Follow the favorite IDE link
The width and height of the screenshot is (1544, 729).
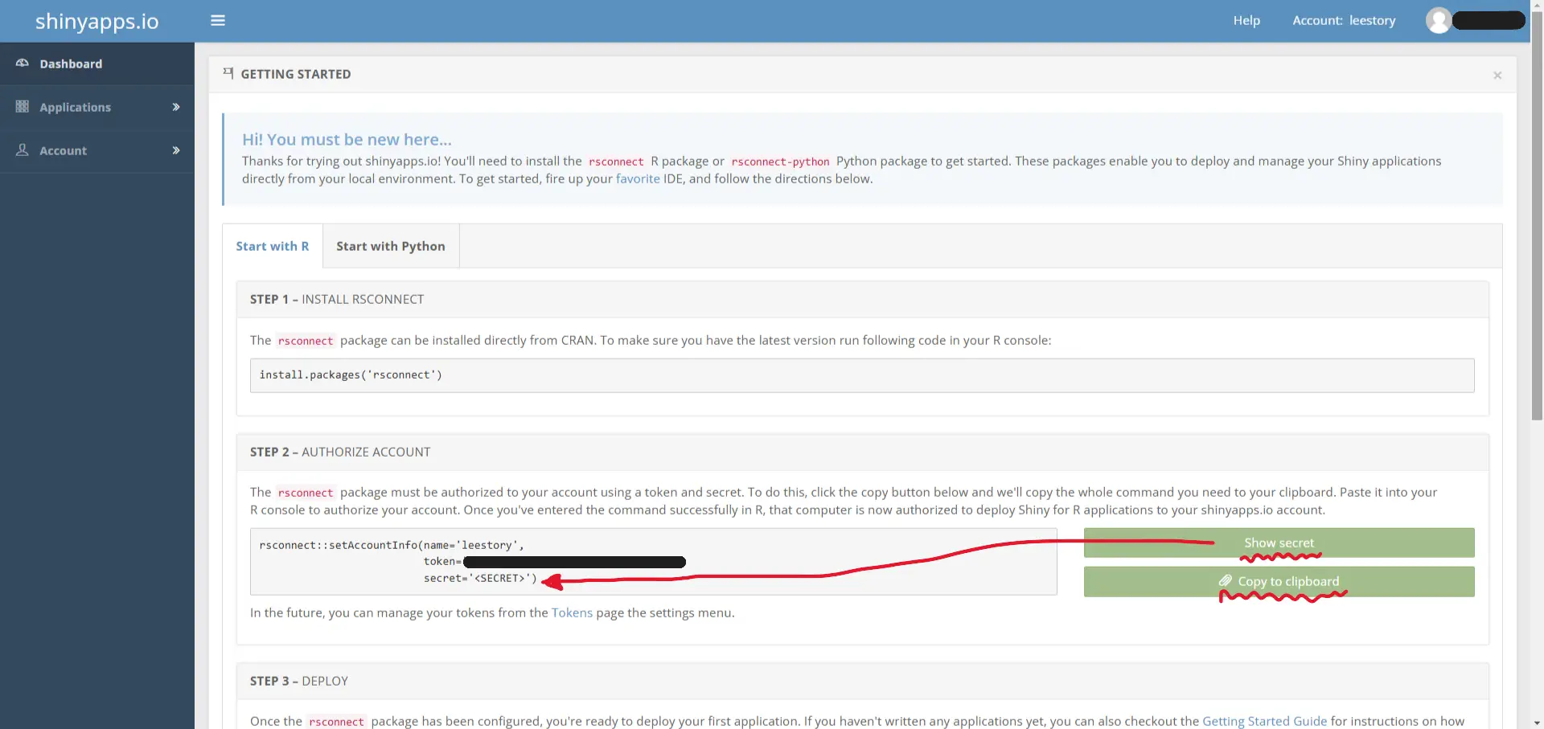(x=637, y=178)
